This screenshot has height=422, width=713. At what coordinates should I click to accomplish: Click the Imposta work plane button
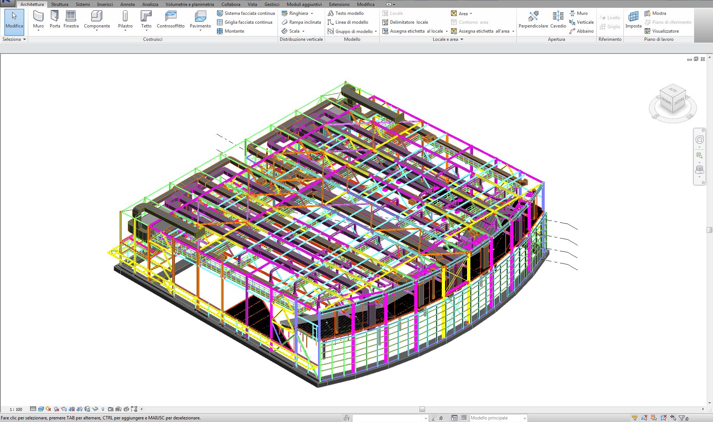pyautogui.click(x=633, y=20)
